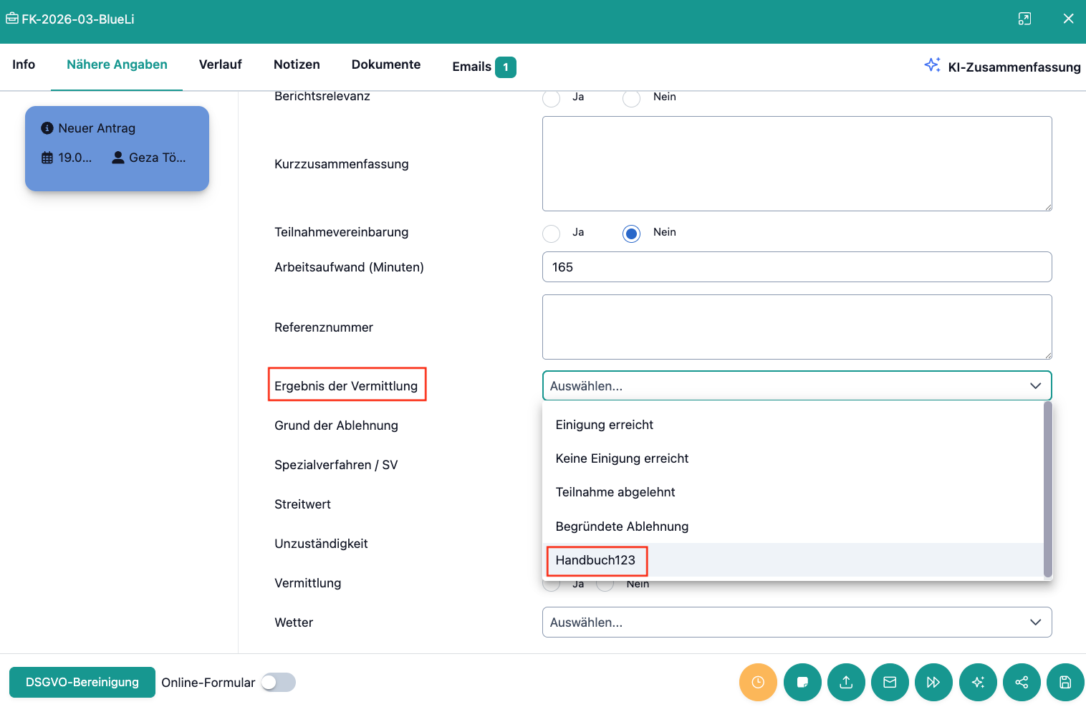Click the Kurzzusammenfassung text area
Image resolution: width=1086 pixels, height=707 pixels.
797,163
